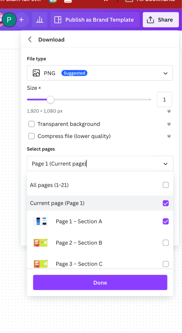Click the Page 2 – Section B label
This screenshot has width=182, height=333.
pos(79,243)
